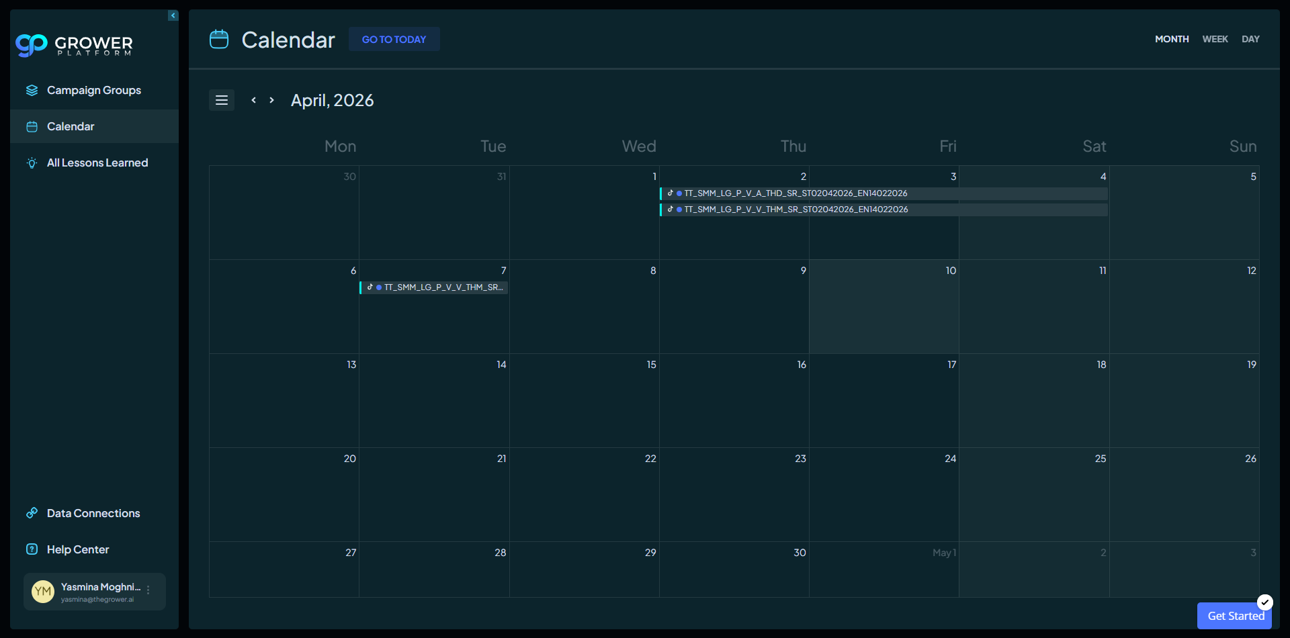Screen dimensions: 1290x638
Task: Select day 26 in the calendar
Action: pos(1185,494)
